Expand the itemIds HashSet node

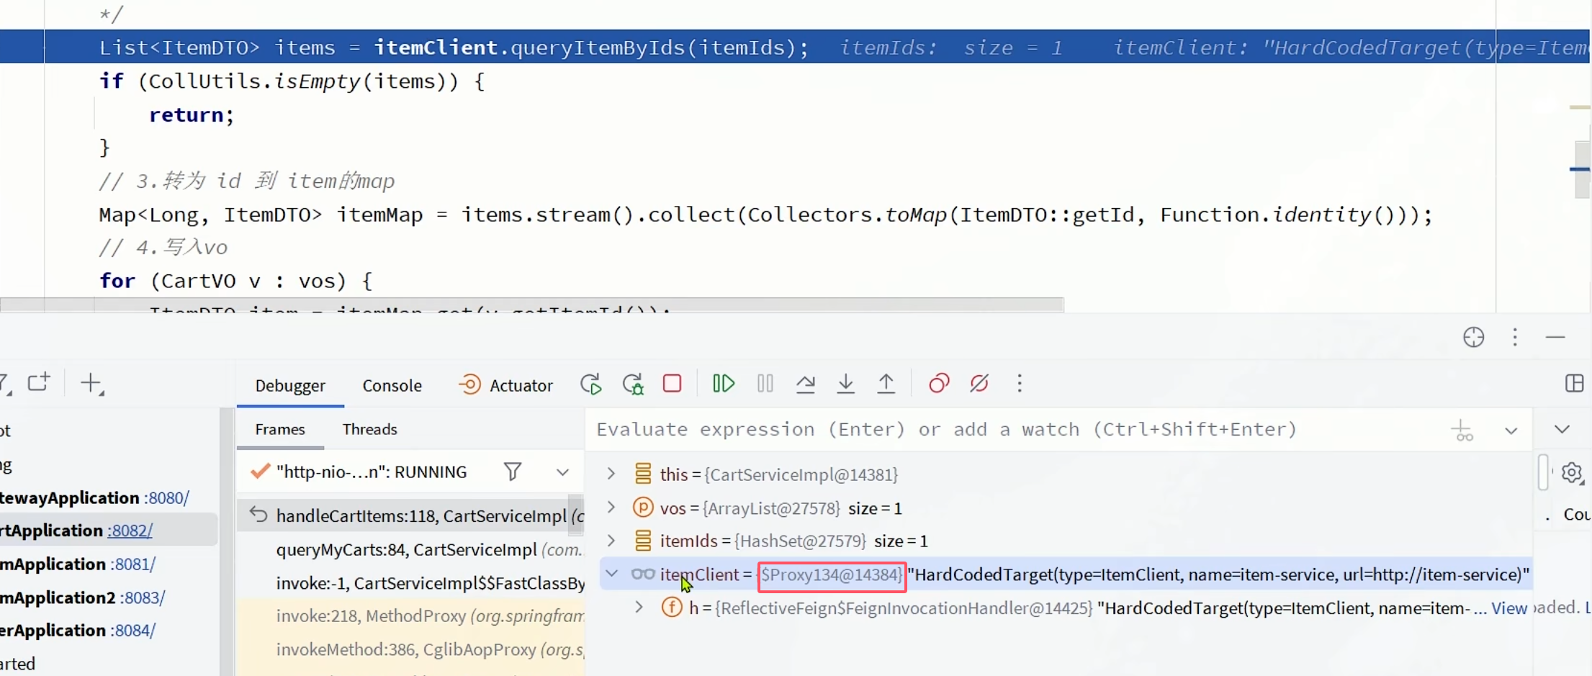(x=611, y=541)
